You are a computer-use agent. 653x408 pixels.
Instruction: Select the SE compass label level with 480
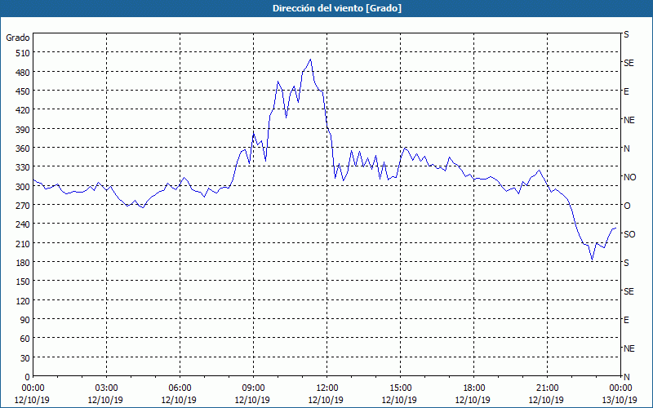pos(629,63)
